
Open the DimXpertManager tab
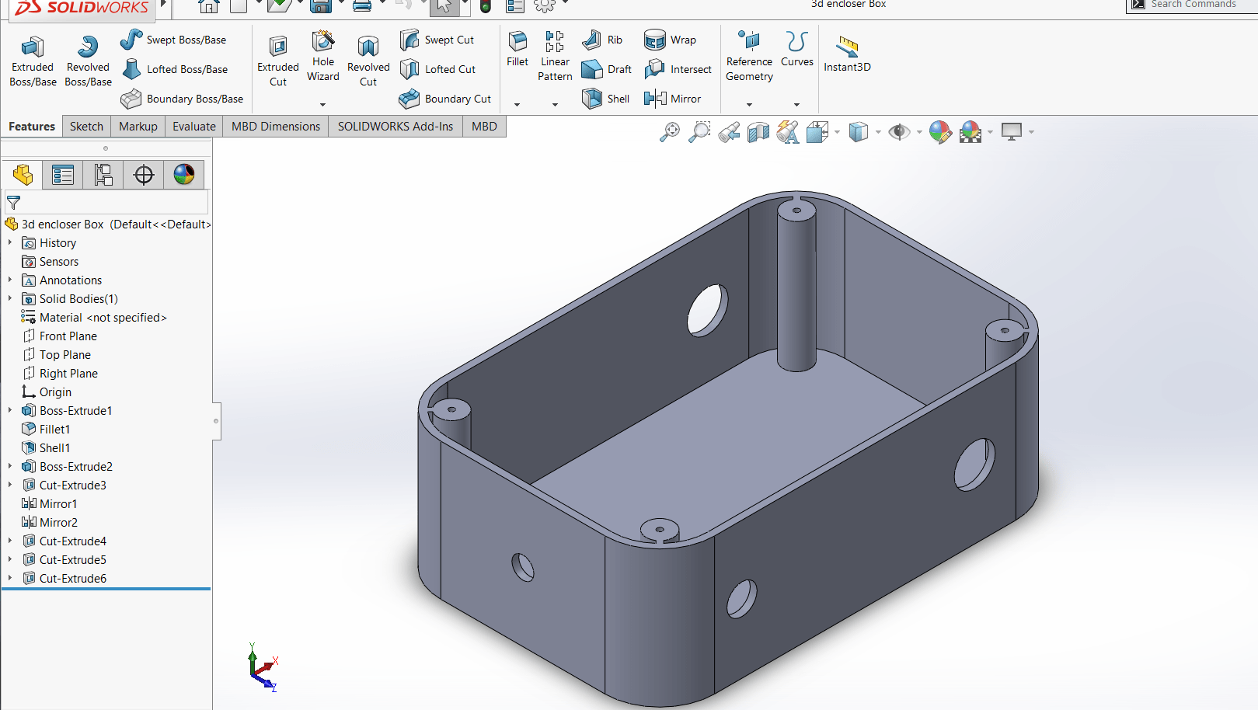coord(144,175)
